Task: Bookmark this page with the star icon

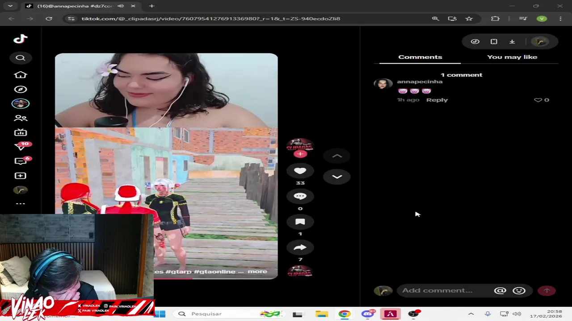Action: click(x=469, y=19)
